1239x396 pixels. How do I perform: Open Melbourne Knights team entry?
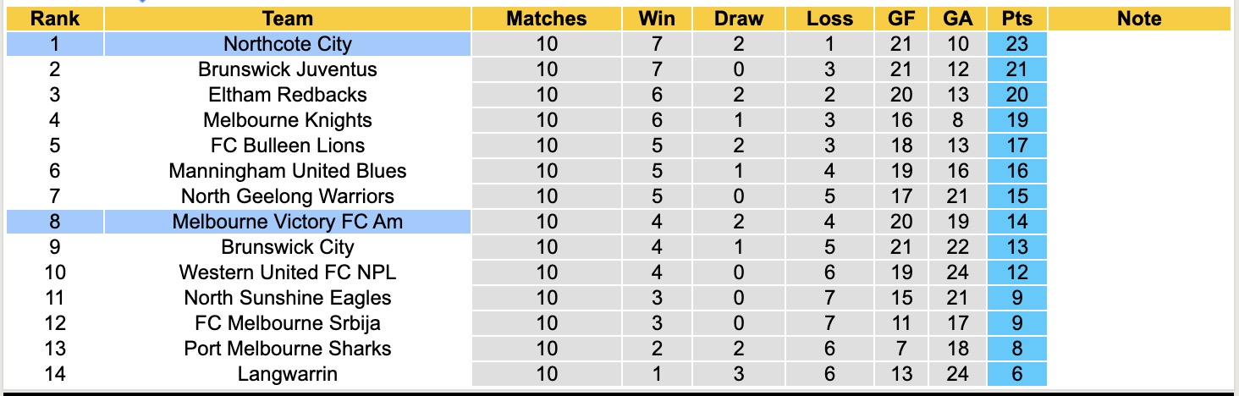point(288,120)
